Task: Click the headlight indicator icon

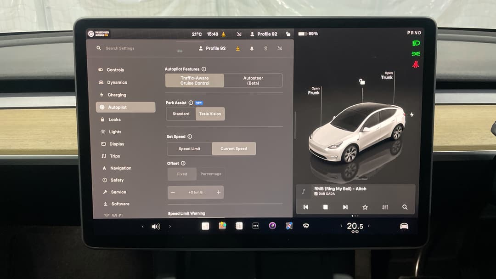Action: tap(416, 43)
